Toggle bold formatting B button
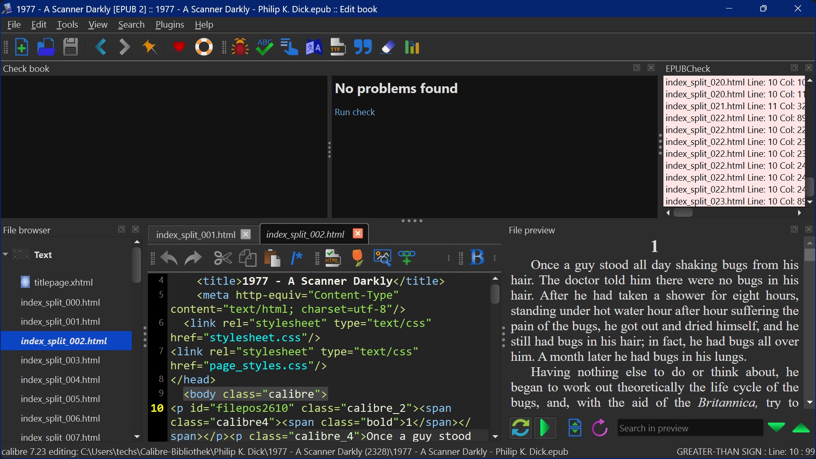Viewport: 816px width, 459px height. click(477, 258)
